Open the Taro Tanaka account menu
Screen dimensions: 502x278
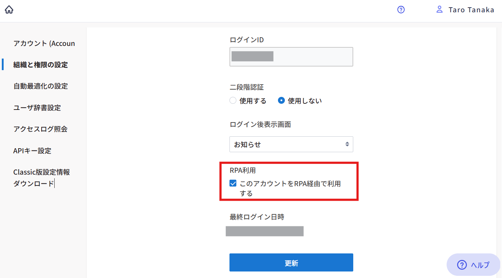click(471, 10)
